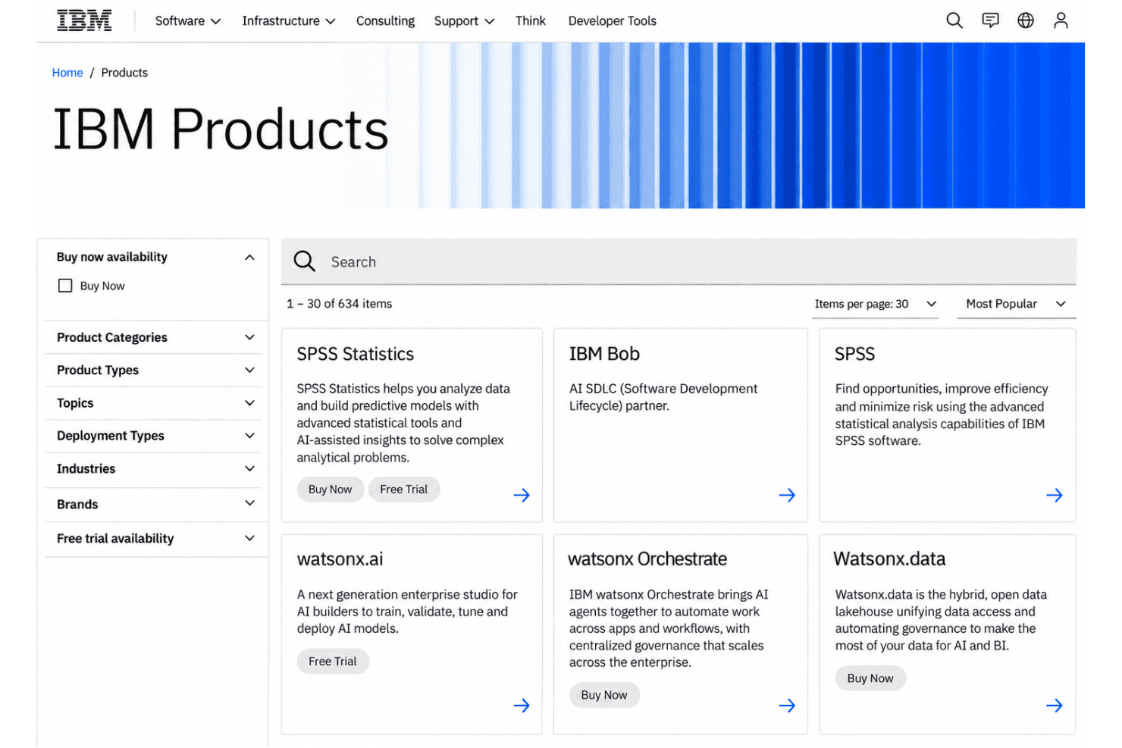
Task: Open the globe region selector
Action: click(x=1026, y=20)
